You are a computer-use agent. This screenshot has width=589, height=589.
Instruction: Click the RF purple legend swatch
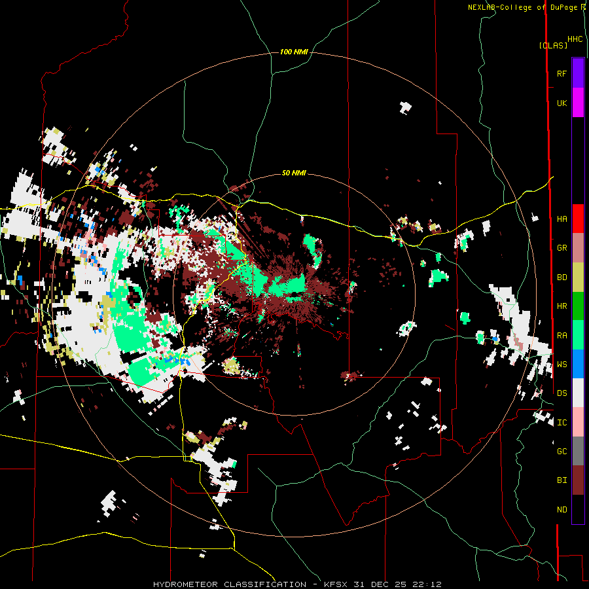[578, 73]
